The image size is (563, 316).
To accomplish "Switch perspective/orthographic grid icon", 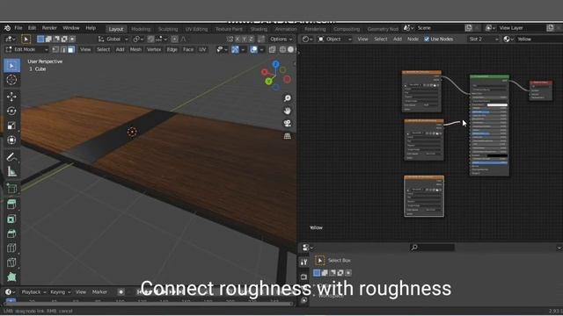I will tap(288, 136).
